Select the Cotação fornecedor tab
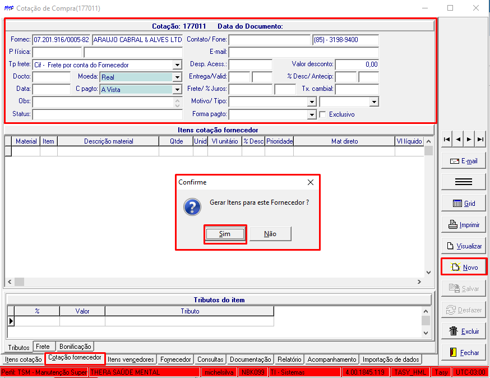 tap(75, 358)
